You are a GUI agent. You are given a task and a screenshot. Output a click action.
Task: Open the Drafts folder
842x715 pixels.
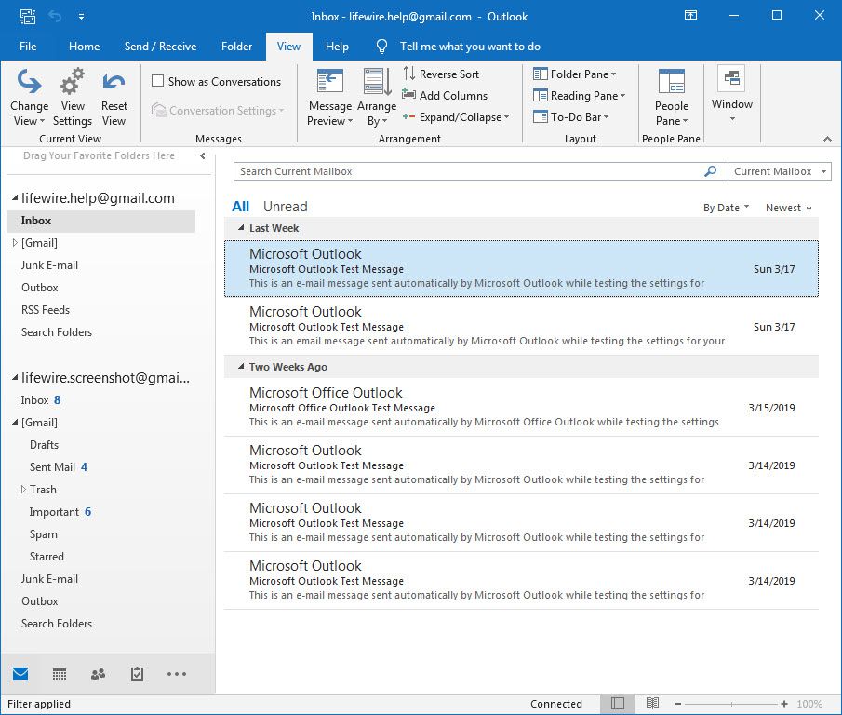pos(44,445)
